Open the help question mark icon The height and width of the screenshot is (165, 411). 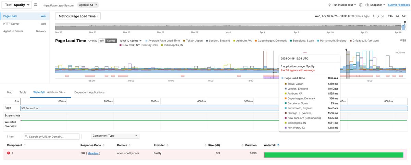click(x=361, y=5)
